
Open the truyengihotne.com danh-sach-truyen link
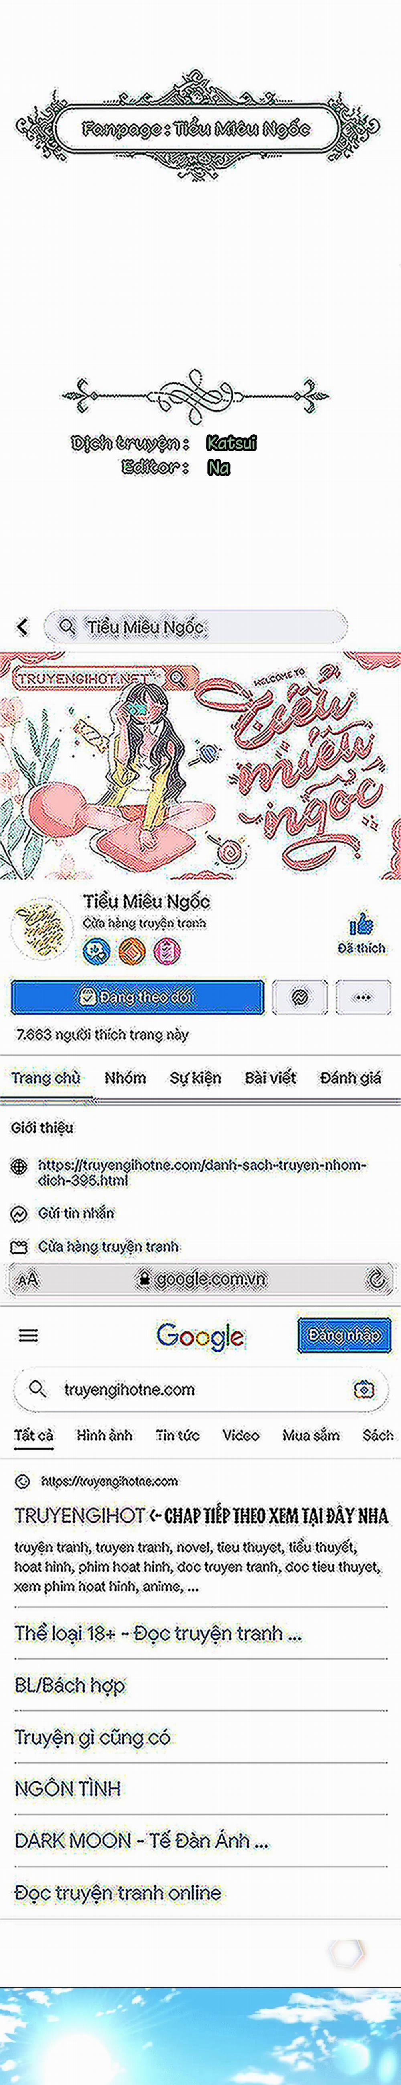point(202,1173)
